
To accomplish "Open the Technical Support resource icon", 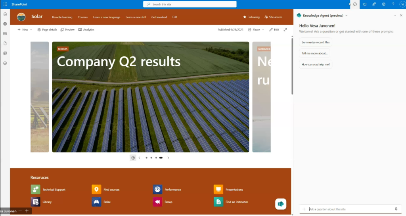I will tap(36, 189).
